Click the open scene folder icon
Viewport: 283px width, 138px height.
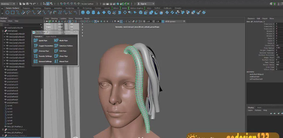23,4
